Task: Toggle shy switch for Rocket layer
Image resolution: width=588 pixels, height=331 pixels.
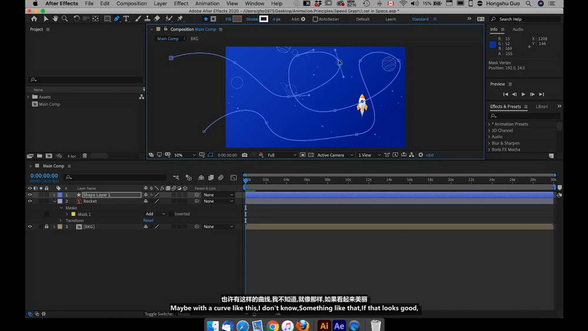Action: 145,201
